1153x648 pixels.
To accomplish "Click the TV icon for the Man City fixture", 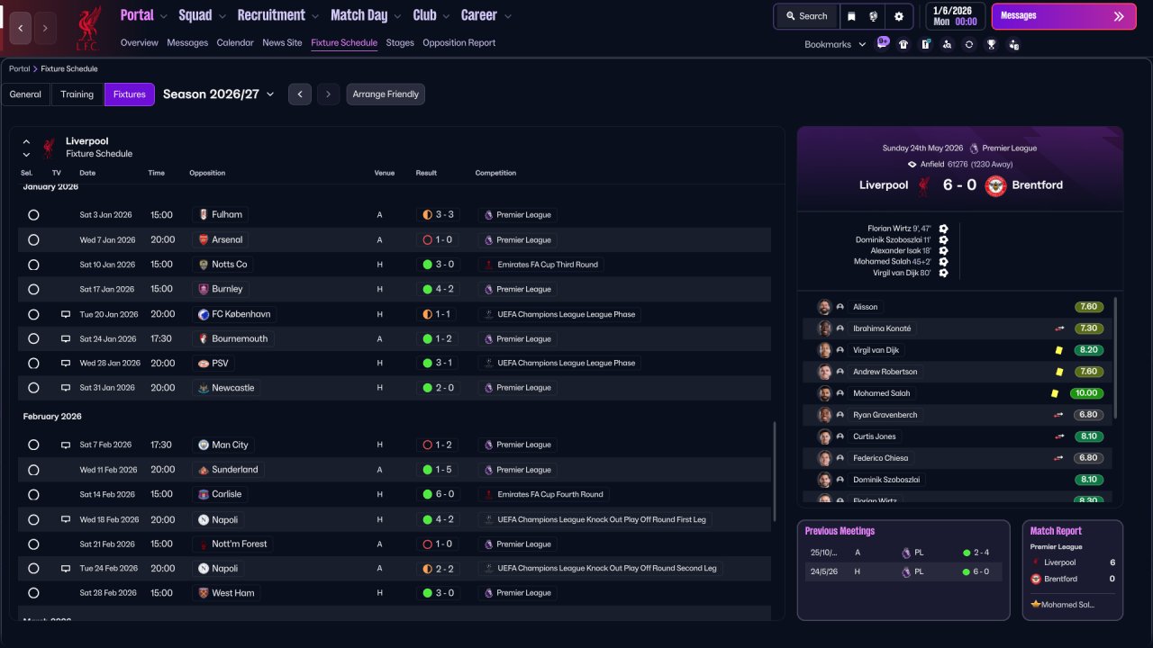I will coord(66,445).
